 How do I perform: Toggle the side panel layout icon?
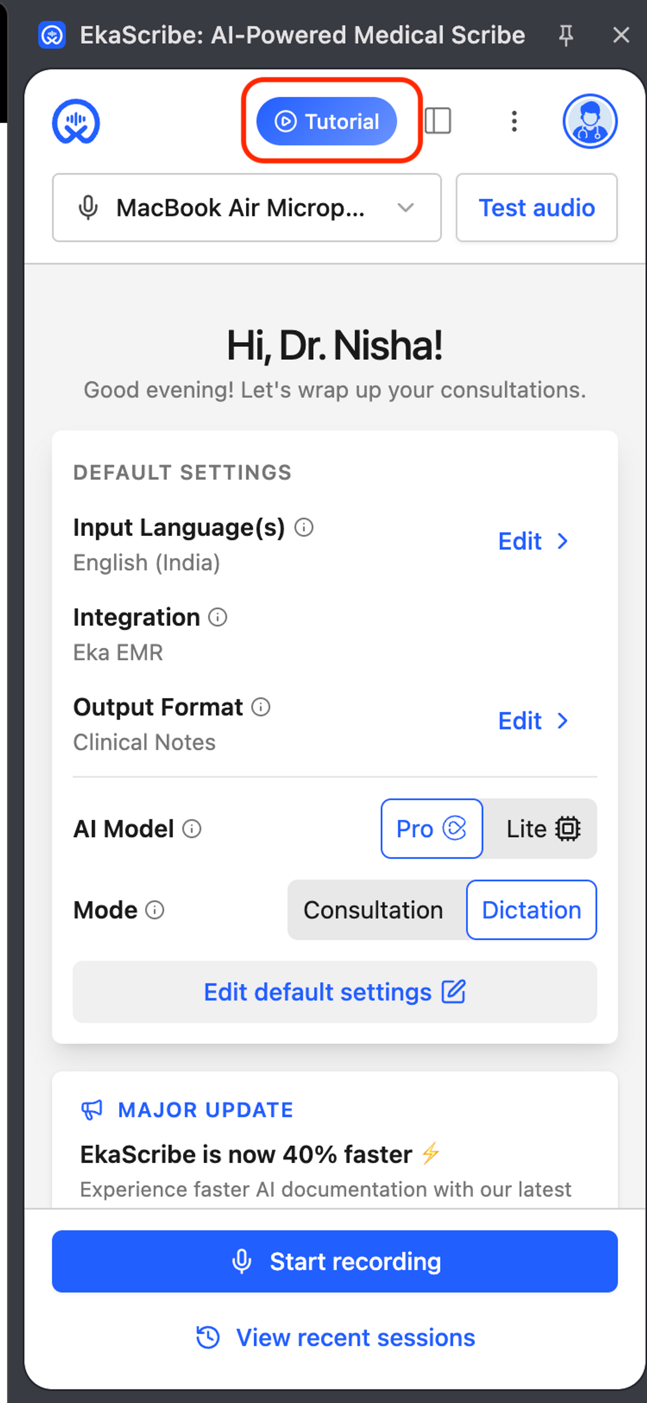pyautogui.click(x=438, y=120)
